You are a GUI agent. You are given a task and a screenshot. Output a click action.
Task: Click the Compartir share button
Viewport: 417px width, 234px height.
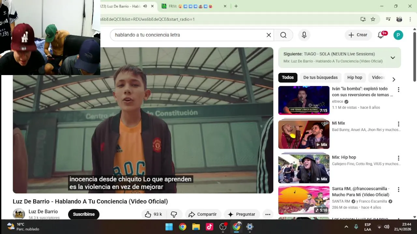(x=203, y=214)
